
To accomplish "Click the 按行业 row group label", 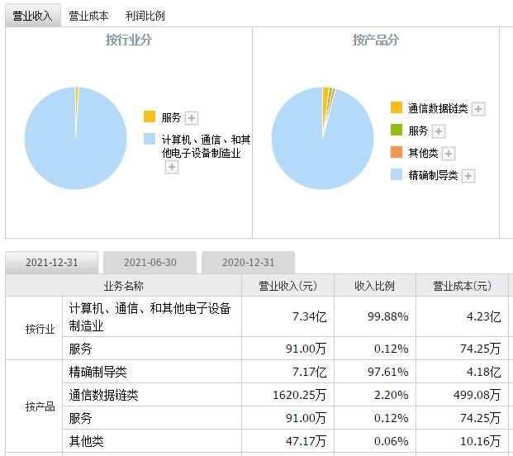I will pos(40,329).
